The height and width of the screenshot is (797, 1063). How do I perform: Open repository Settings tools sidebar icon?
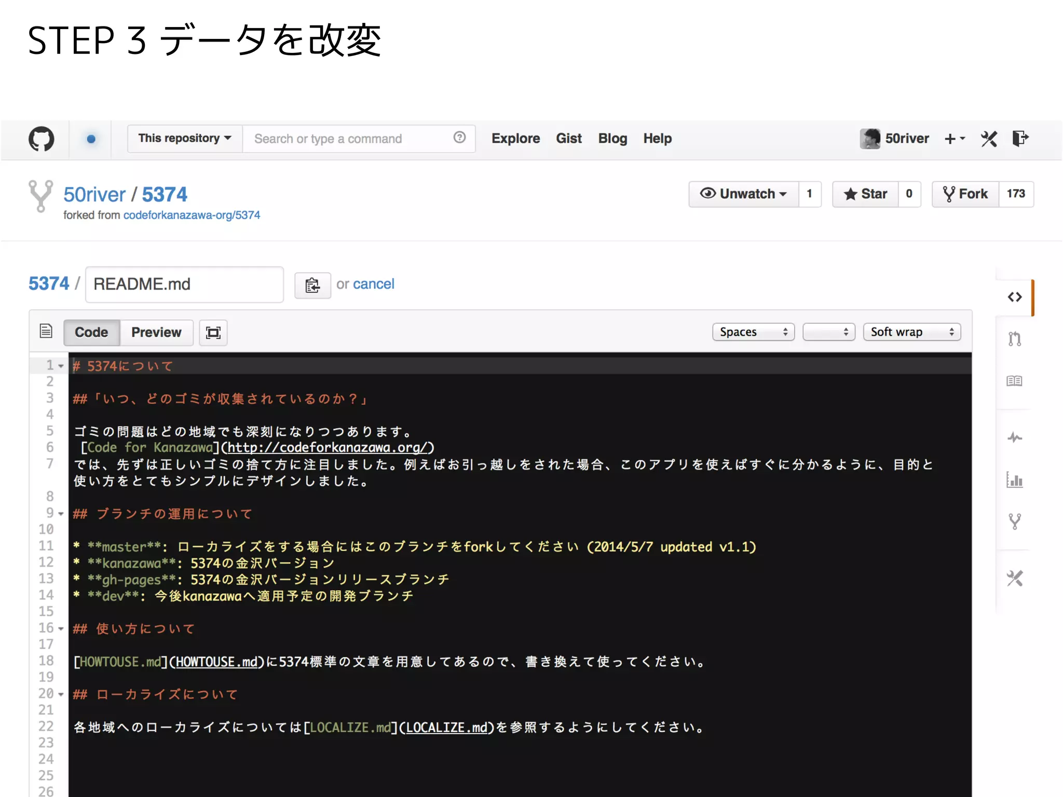pyautogui.click(x=1015, y=578)
